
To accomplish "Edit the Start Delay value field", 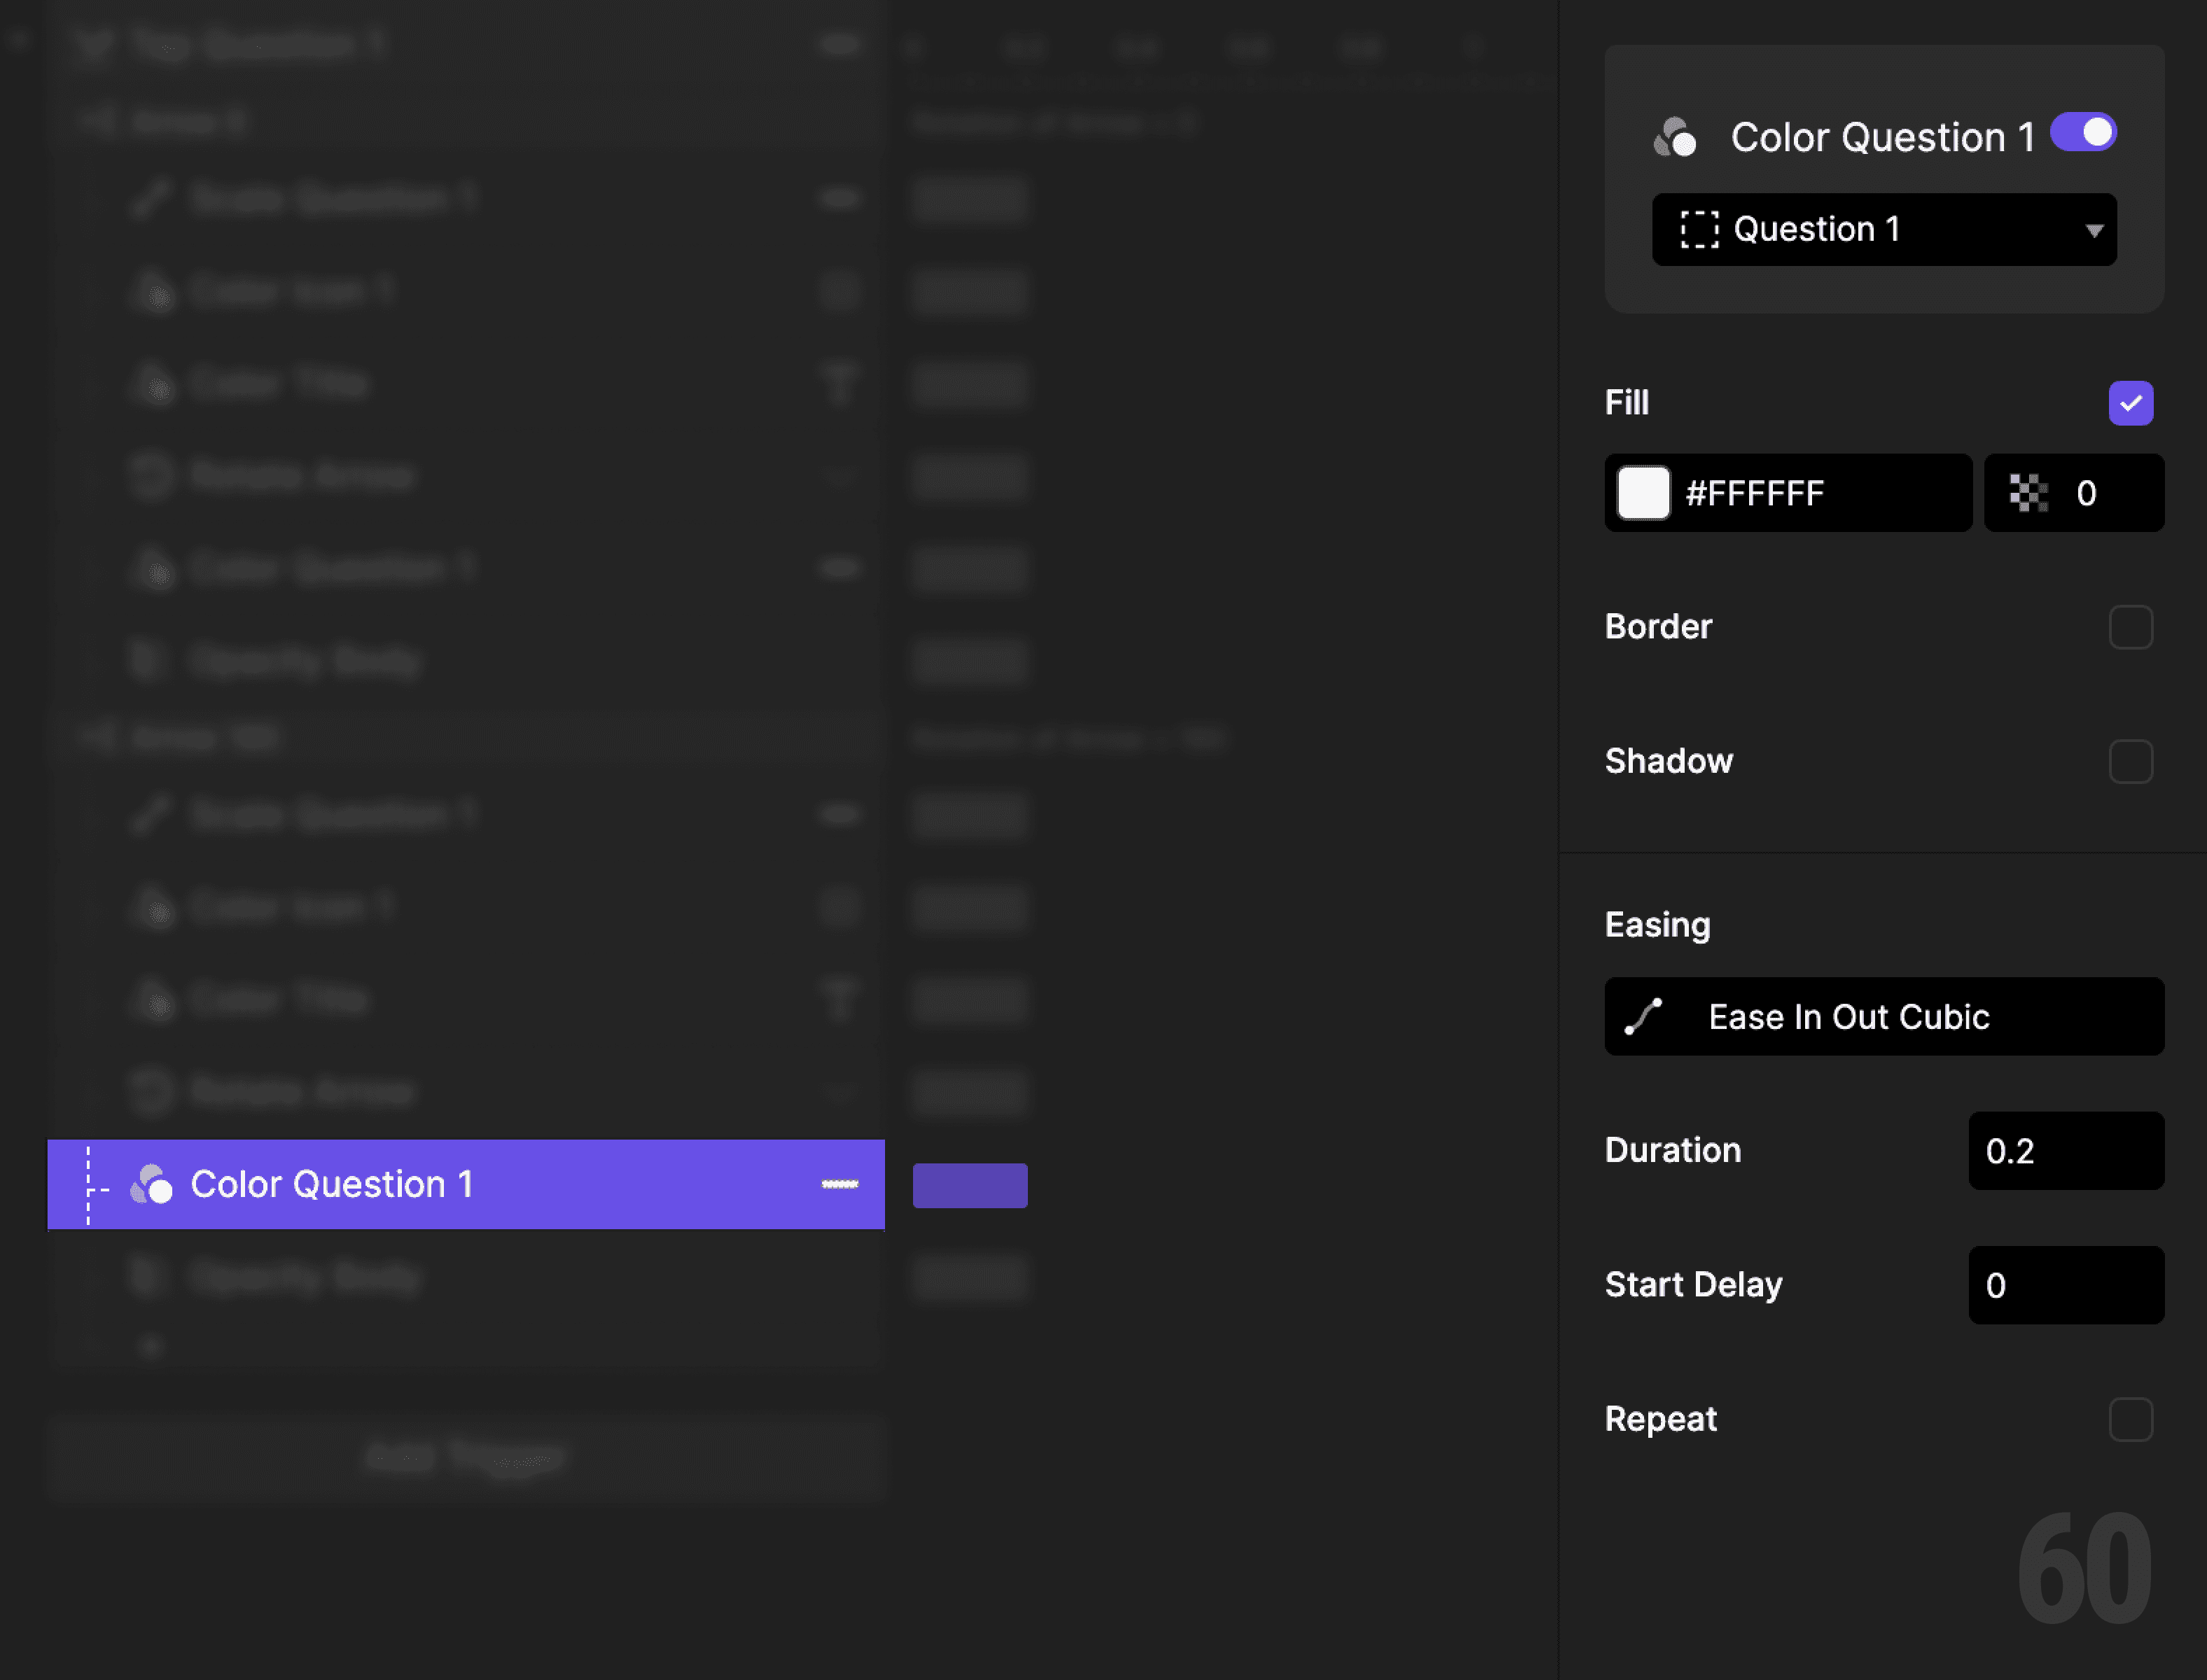I will pos(2065,1286).
